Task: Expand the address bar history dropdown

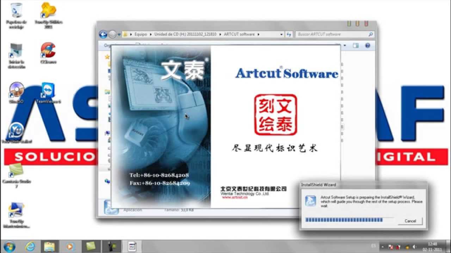Action: [282, 34]
